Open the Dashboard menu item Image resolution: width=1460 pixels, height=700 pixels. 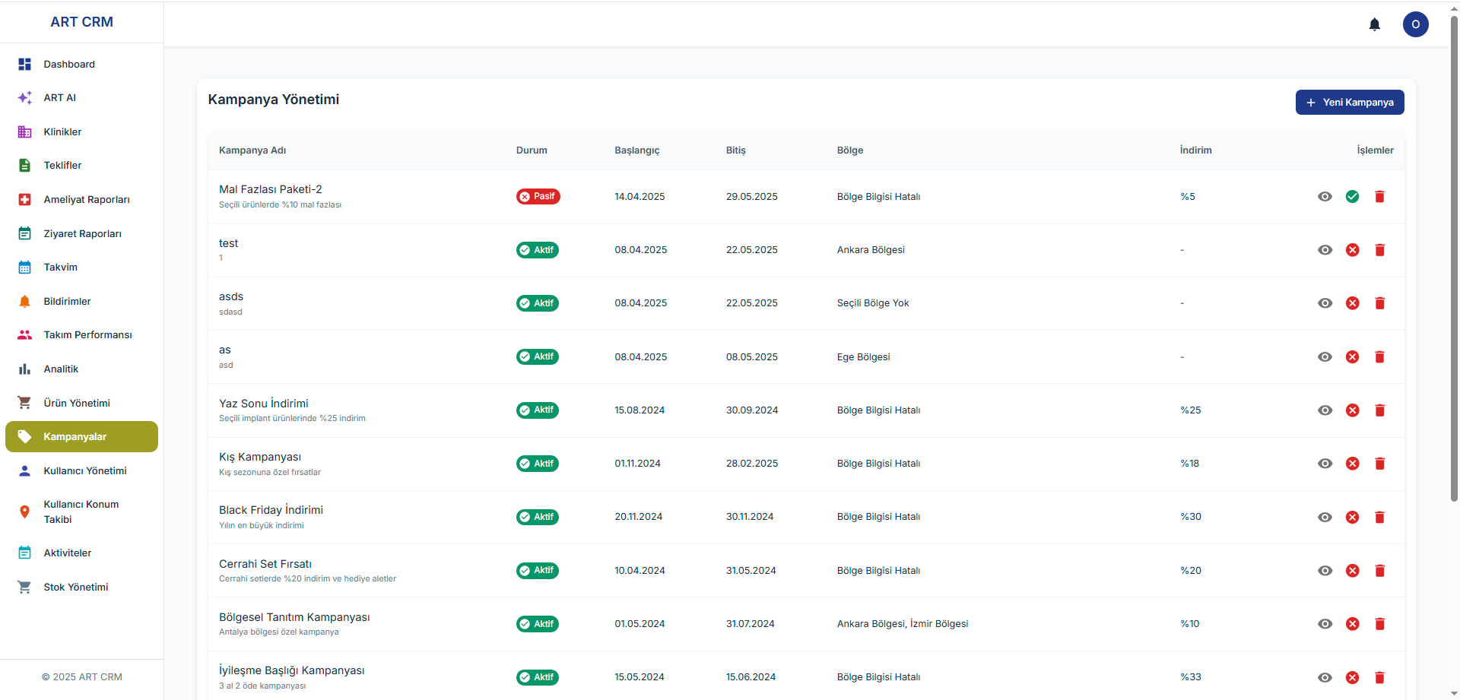pos(69,65)
